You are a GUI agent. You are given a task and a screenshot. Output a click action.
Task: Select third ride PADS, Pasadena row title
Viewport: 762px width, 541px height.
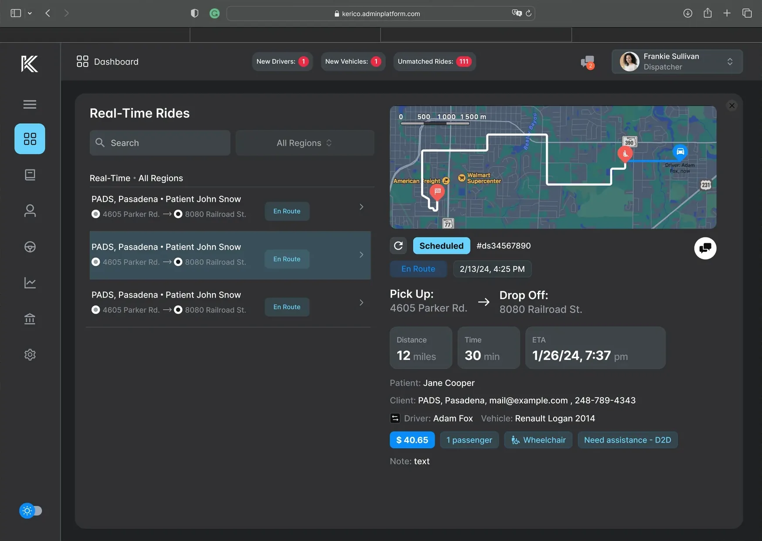[x=166, y=295]
